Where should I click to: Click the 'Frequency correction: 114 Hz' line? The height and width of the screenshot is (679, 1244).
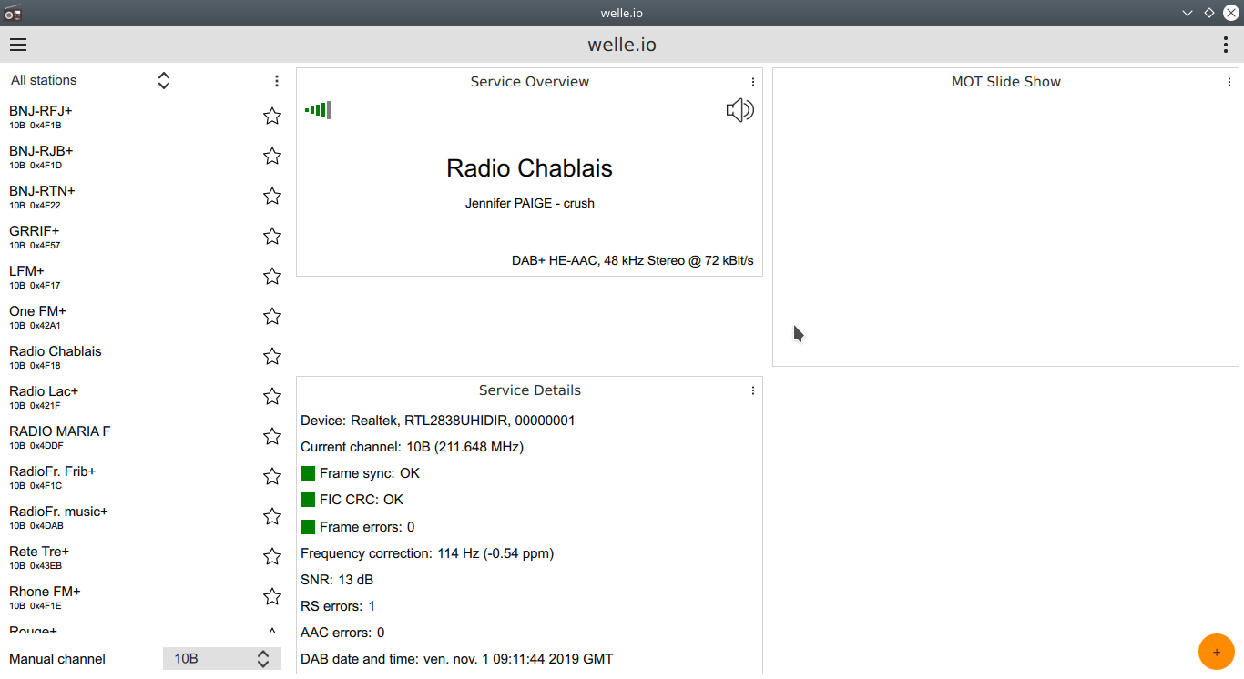click(x=427, y=553)
